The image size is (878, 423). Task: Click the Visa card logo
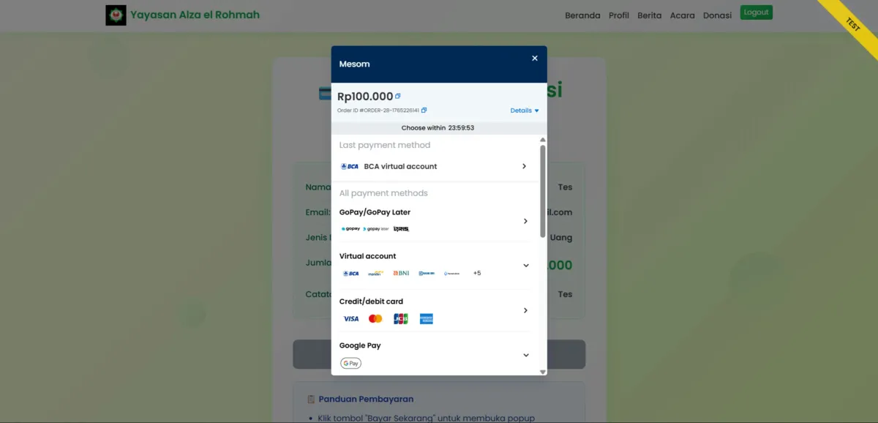(351, 319)
